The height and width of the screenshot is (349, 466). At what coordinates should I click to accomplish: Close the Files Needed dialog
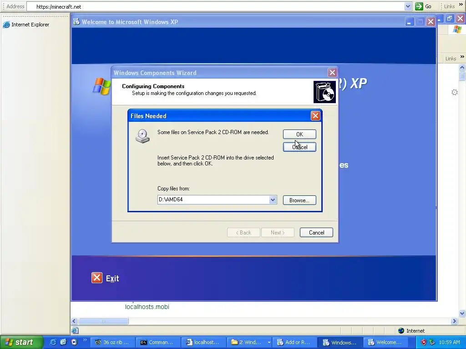pos(315,116)
